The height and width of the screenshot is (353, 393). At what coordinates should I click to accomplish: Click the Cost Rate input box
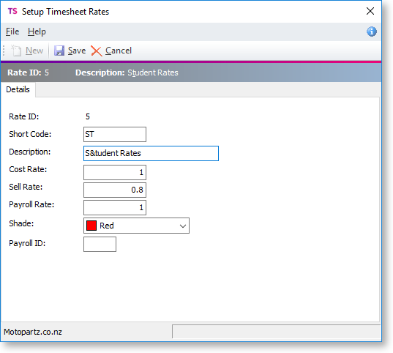click(115, 172)
